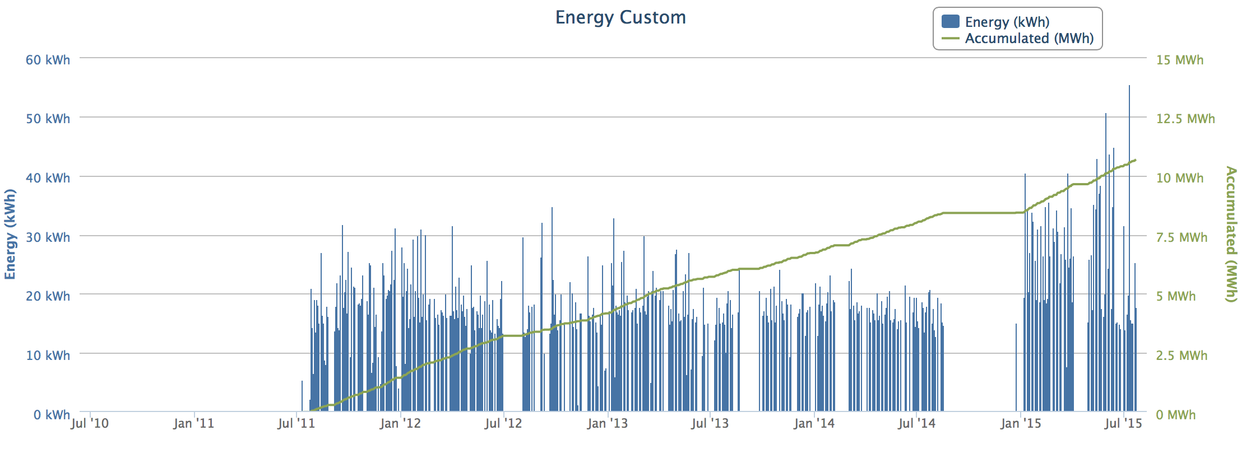The image size is (1260, 468).
Task: Toggle the Energy (kWh) legend series
Action: click(x=995, y=22)
